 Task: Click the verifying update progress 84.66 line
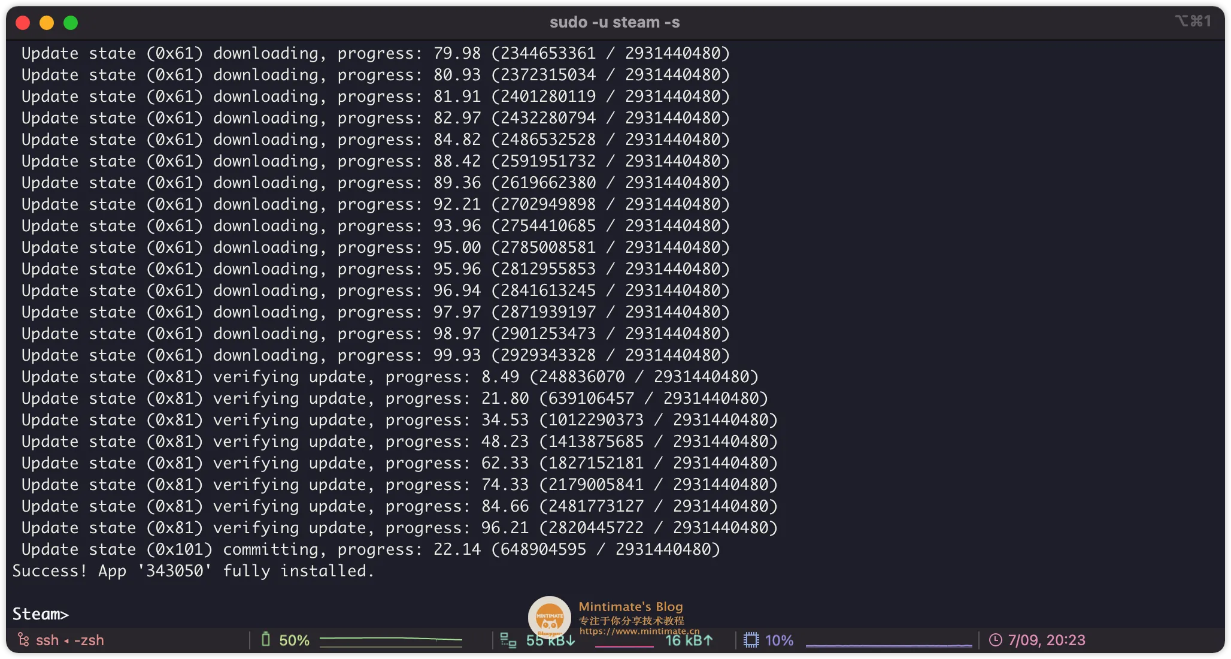coord(399,506)
